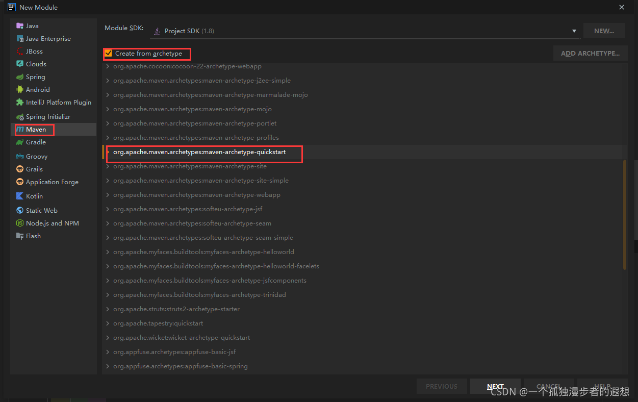This screenshot has height=402, width=638.
Task: Choose Gradle module type
Action: [53, 142]
